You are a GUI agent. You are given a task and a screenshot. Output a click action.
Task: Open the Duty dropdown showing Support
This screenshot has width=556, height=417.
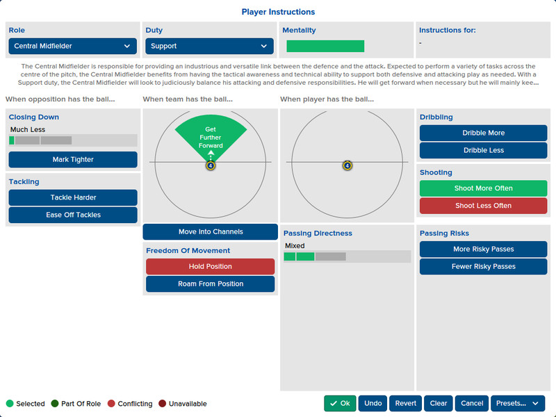point(210,46)
